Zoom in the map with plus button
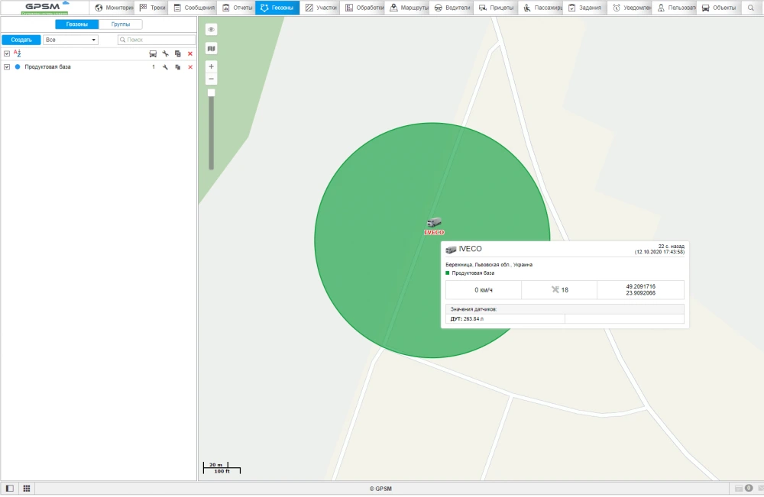The width and height of the screenshot is (764, 497). 212,66
